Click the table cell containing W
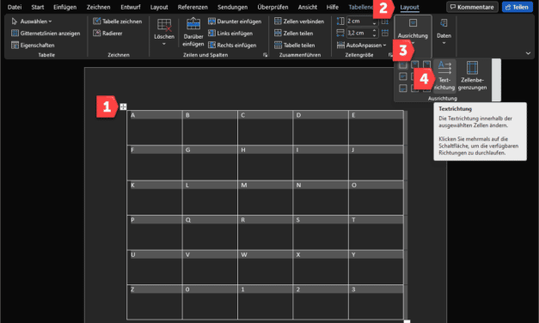539x323 pixels. pyautogui.click(x=265, y=267)
